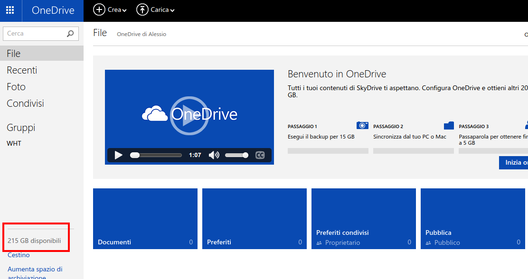Adjust the video volume slider

[237, 155]
